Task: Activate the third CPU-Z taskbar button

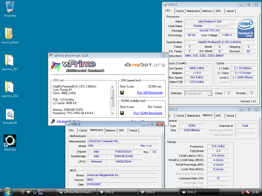Action: point(199,192)
